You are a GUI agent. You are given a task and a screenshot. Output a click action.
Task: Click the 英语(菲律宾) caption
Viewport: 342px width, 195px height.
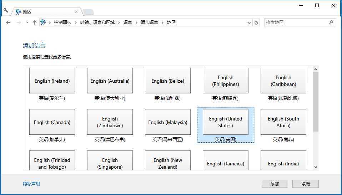click(x=226, y=98)
